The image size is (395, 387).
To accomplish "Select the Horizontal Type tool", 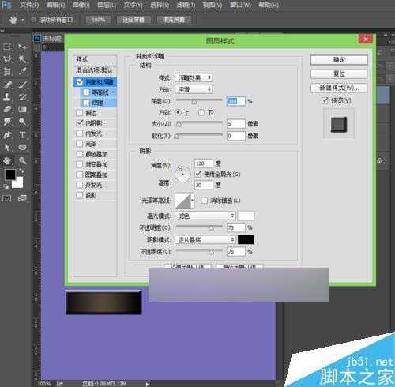I will coord(22,135).
